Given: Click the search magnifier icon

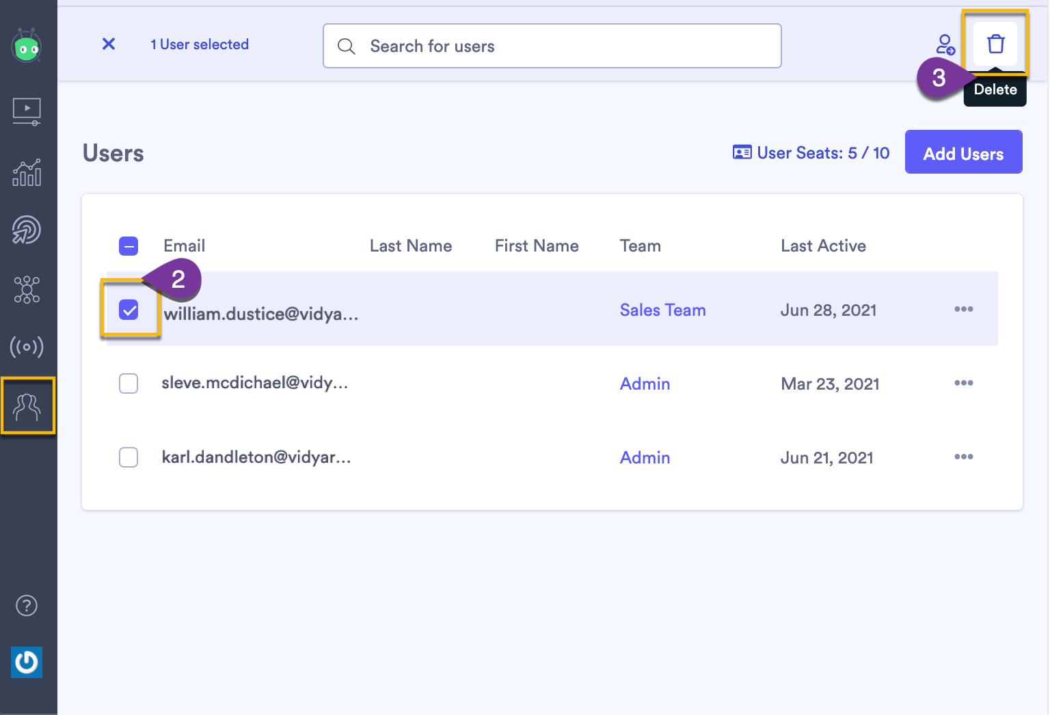Looking at the screenshot, I should pyautogui.click(x=347, y=46).
